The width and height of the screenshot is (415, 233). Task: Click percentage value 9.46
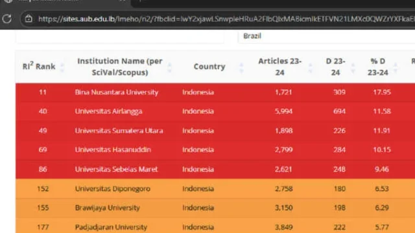click(x=382, y=170)
